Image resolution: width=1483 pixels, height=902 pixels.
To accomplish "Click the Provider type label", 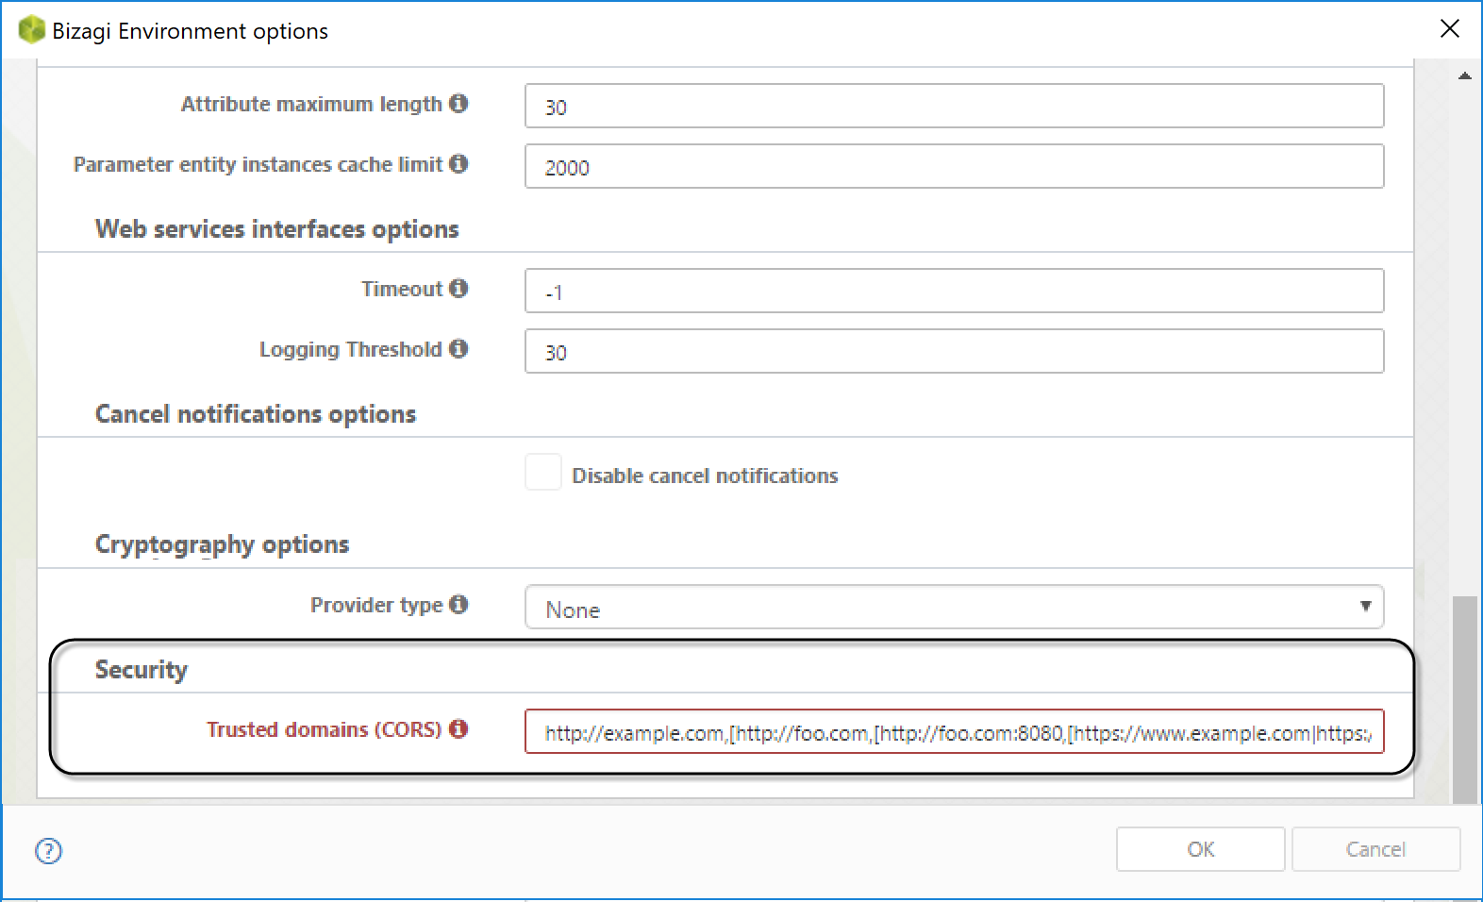I will [376, 605].
